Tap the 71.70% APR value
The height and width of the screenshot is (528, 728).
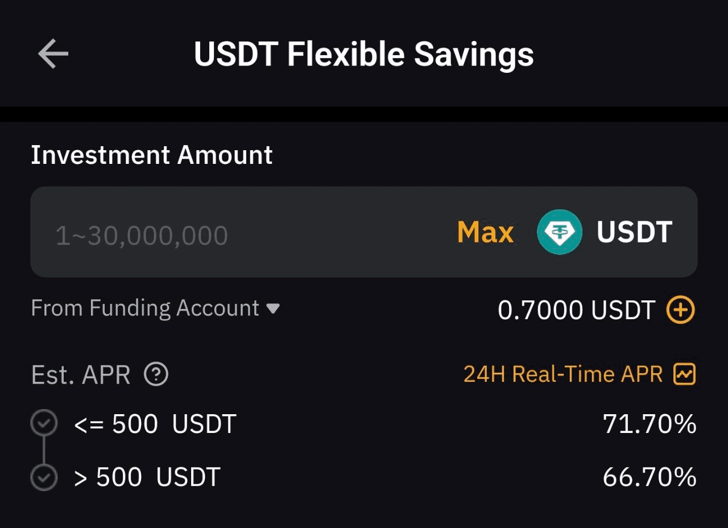[x=650, y=424]
